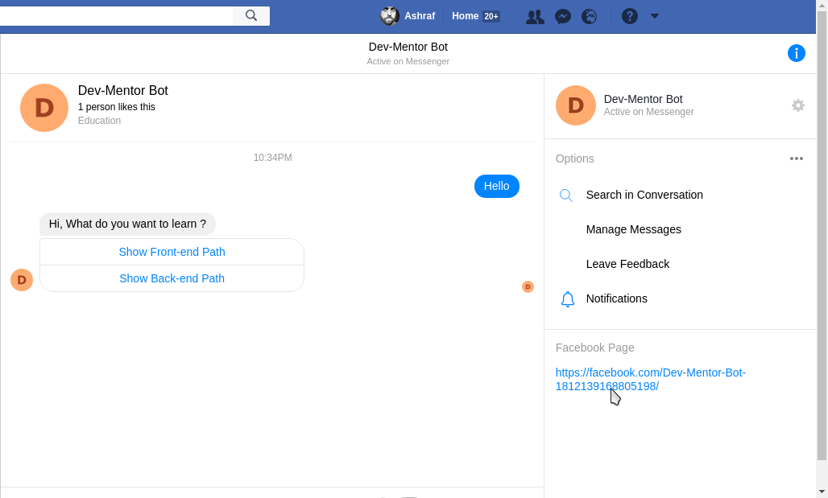Click the 'Hi, What do you want to learn ?' message

pyautogui.click(x=127, y=224)
